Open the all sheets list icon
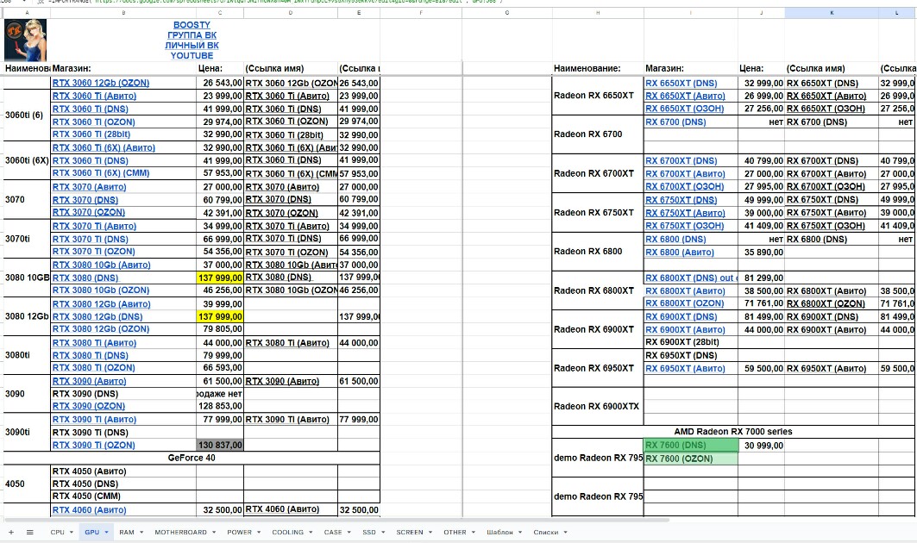This screenshot has height=543, width=917. click(x=30, y=532)
